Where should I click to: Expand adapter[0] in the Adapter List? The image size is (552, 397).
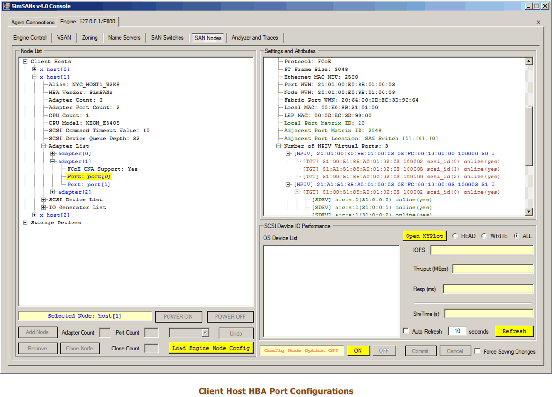pos(53,154)
